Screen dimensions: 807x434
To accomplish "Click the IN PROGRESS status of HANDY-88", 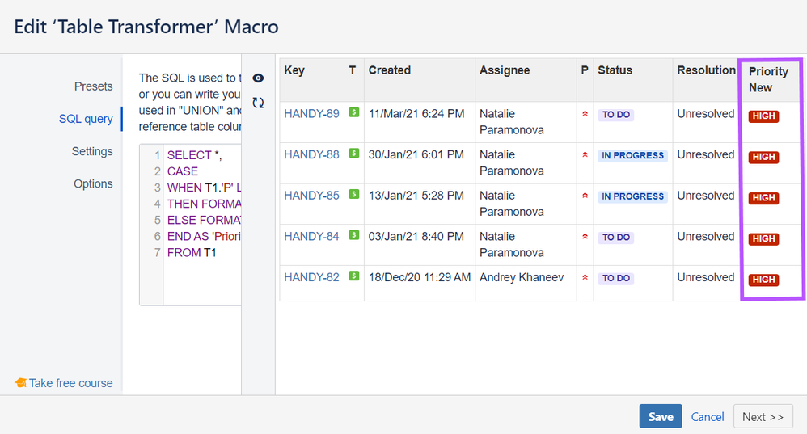I will pos(632,155).
